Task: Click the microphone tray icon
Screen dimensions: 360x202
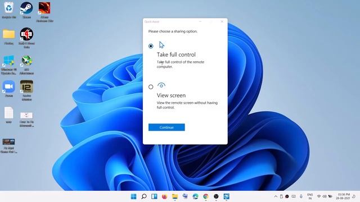Action: (x=301, y=196)
